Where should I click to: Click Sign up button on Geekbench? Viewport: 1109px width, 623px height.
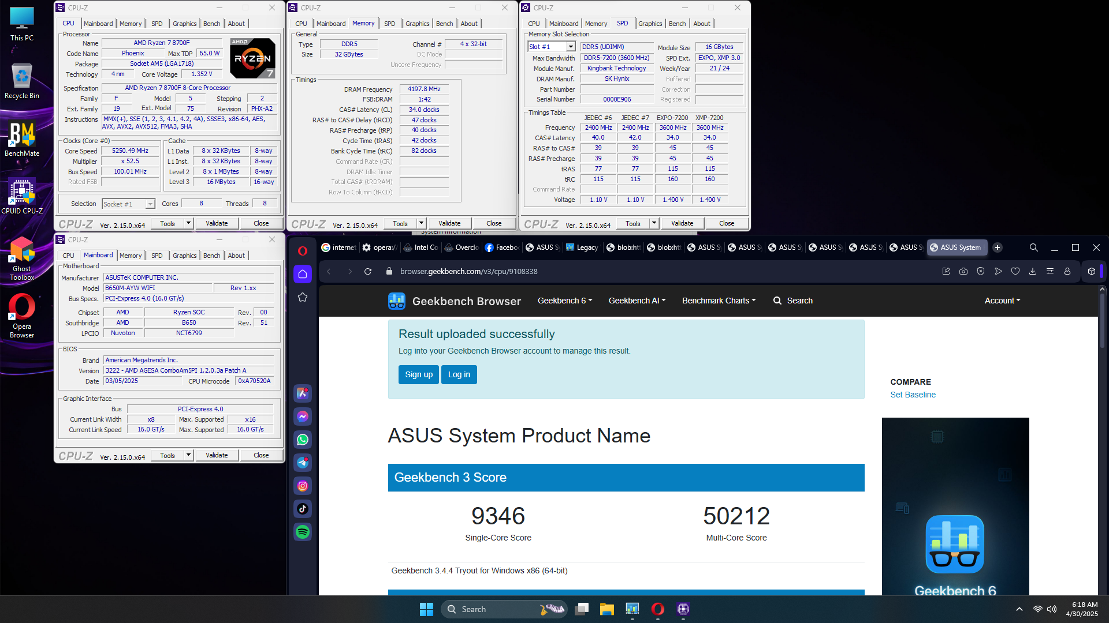419,375
